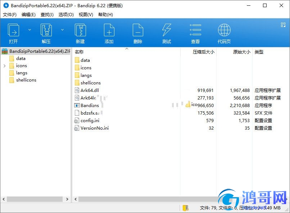This screenshot has height=213, width=290.
Task: Expand the 解压 dropdown arrow
Action: 63,30
